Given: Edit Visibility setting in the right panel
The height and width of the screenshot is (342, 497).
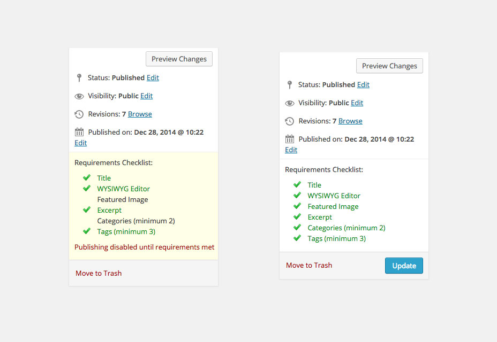Looking at the screenshot, I should click(357, 103).
